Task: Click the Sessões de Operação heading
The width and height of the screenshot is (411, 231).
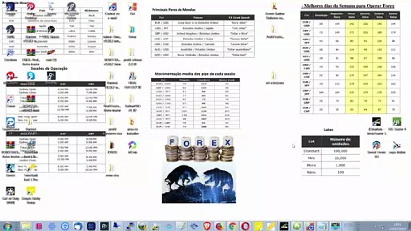Action: (49, 68)
